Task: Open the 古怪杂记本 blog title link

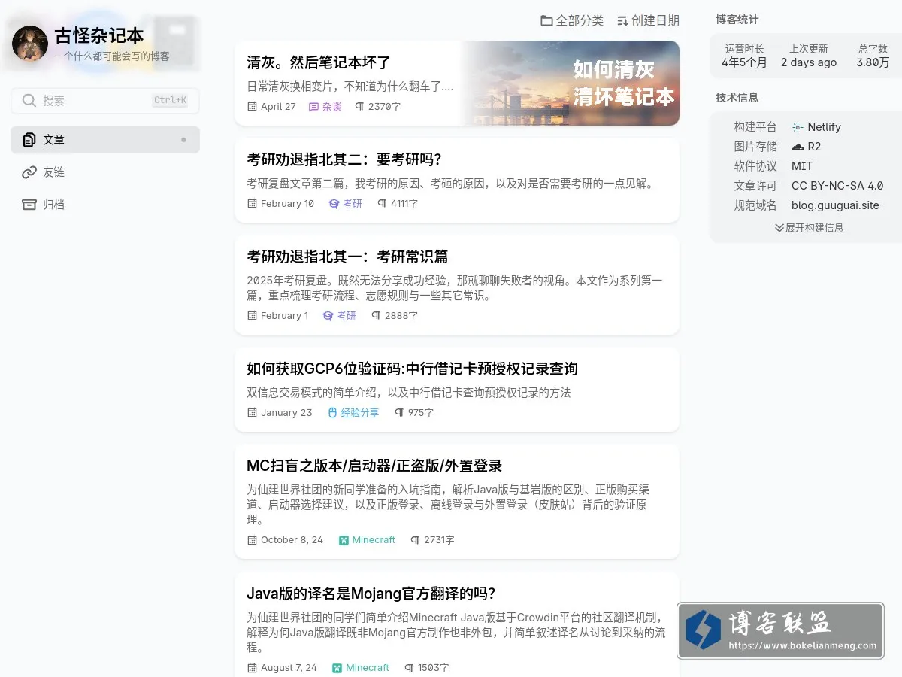Action: [99, 35]
